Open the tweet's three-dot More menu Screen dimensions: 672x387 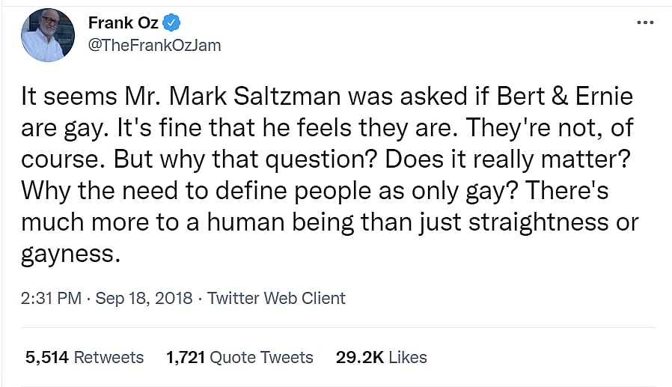tap(644, 22)
